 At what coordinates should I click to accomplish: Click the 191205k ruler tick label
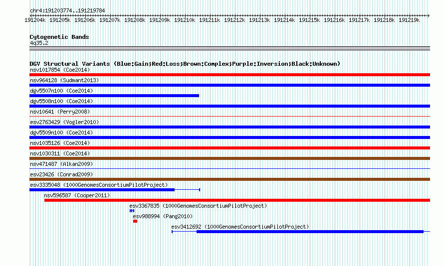pos(60,20)
